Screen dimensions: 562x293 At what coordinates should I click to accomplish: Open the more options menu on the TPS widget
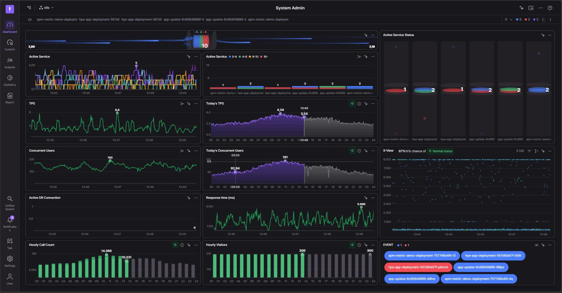point(196,104)
